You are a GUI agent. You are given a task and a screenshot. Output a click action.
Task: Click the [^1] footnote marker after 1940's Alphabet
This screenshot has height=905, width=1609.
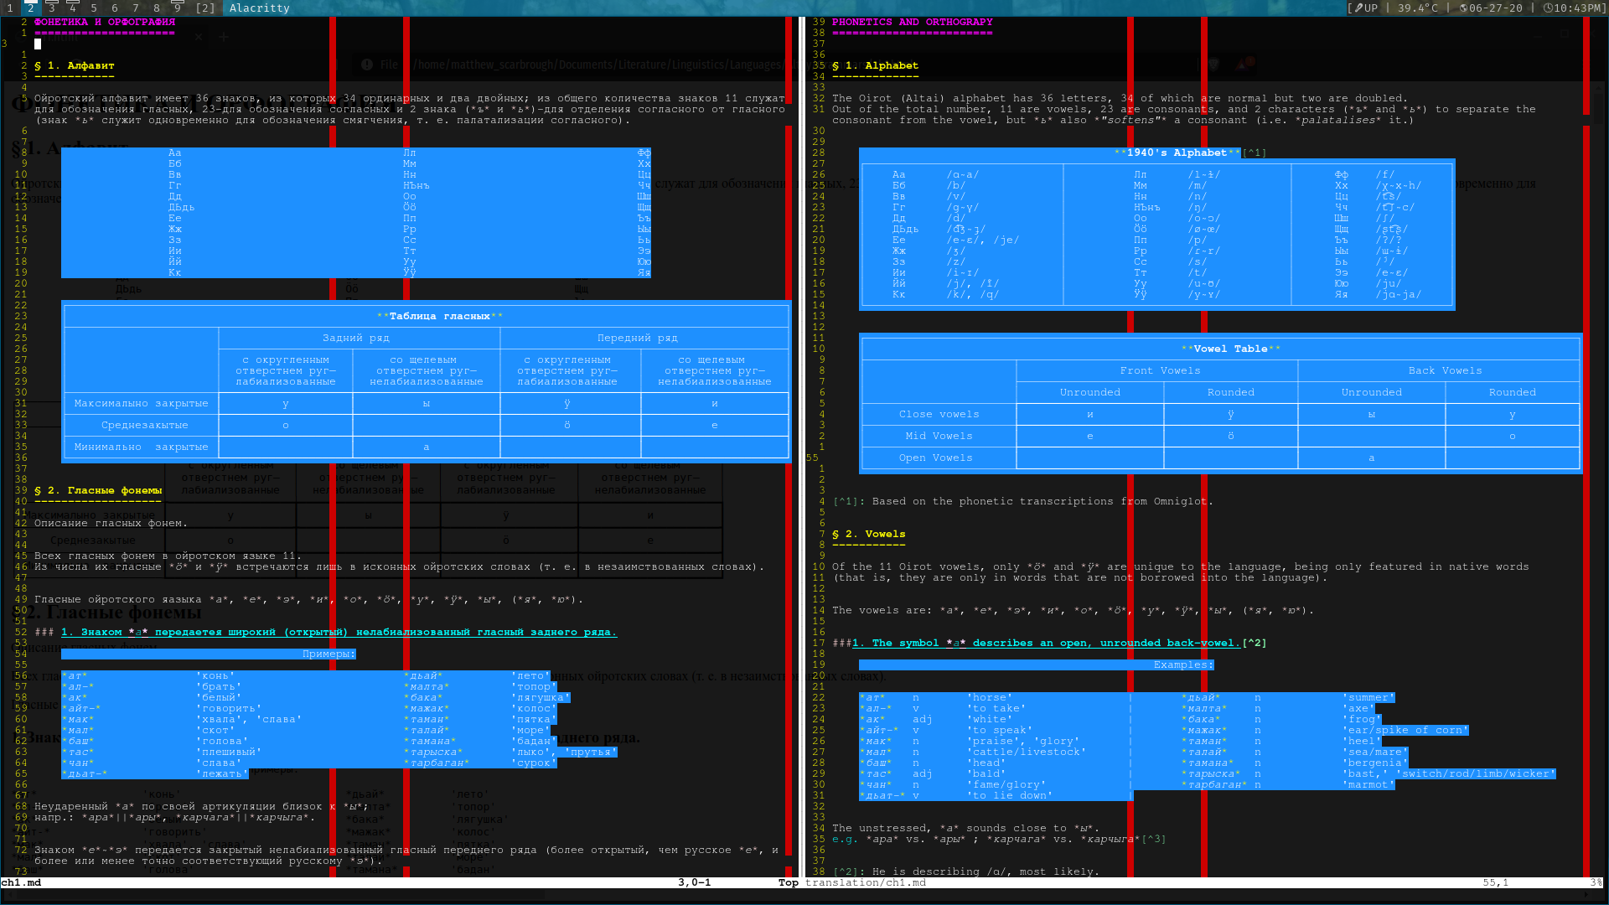(1254, 153)
